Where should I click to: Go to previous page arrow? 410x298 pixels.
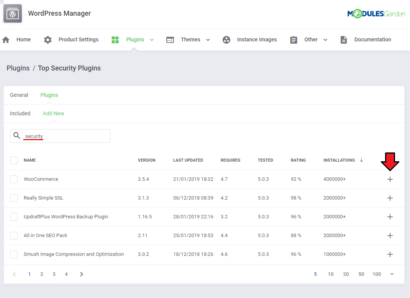point(15,274)
